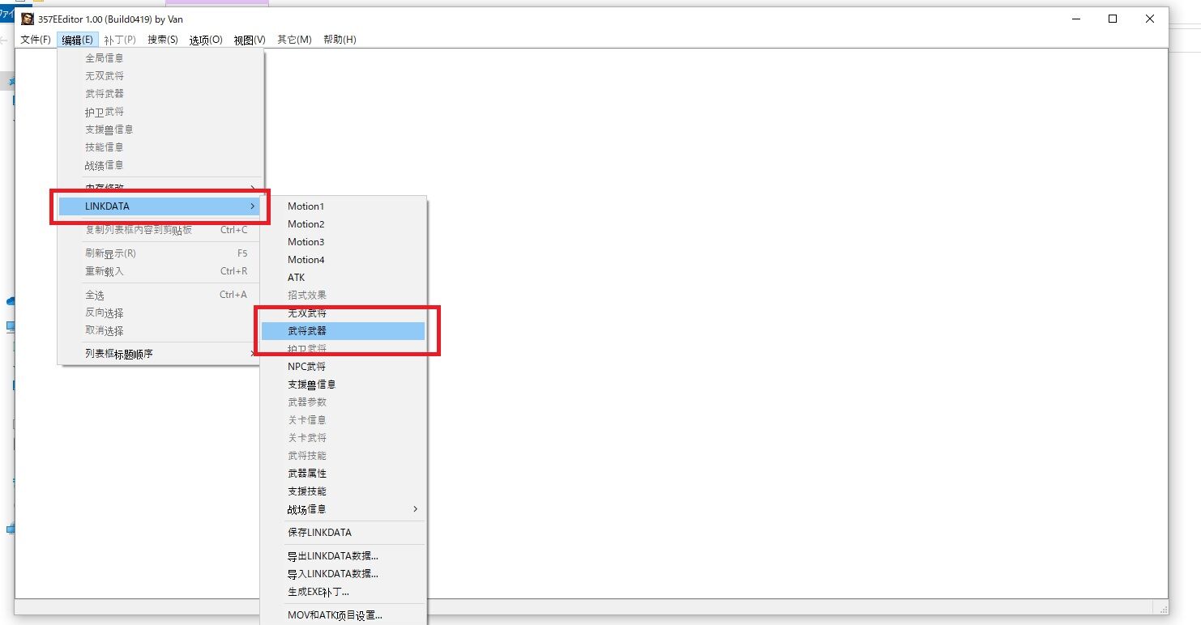Click 支援兽信息 in the Edit menu

tap(160, 130)
